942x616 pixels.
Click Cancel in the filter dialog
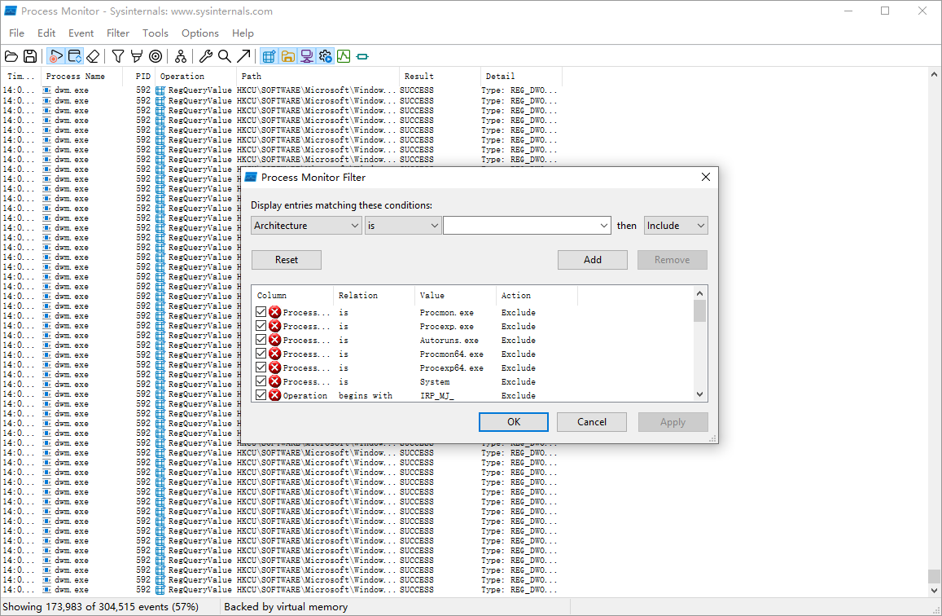pyautogui.click(x=592, y=422)
